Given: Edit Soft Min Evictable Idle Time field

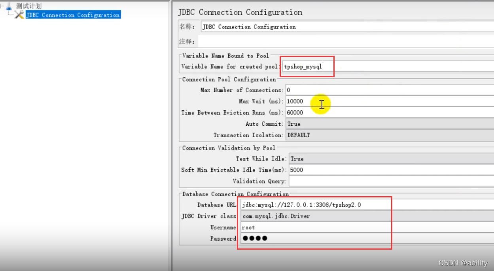Looking at the screenshot, I should click(391, 170).
